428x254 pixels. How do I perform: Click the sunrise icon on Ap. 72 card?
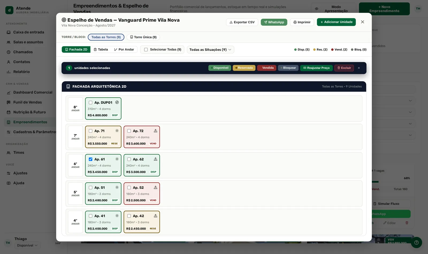tap(155, 131)
